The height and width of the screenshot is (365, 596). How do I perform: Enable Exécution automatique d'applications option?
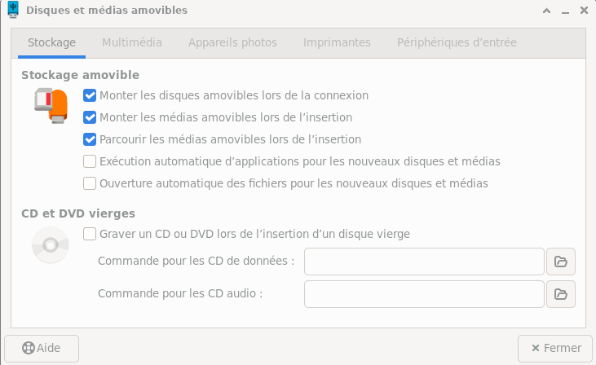(91, 161)
